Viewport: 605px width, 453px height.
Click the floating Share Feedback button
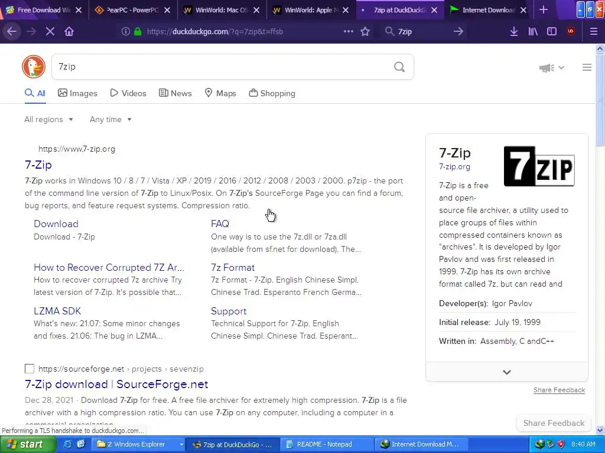554,424
